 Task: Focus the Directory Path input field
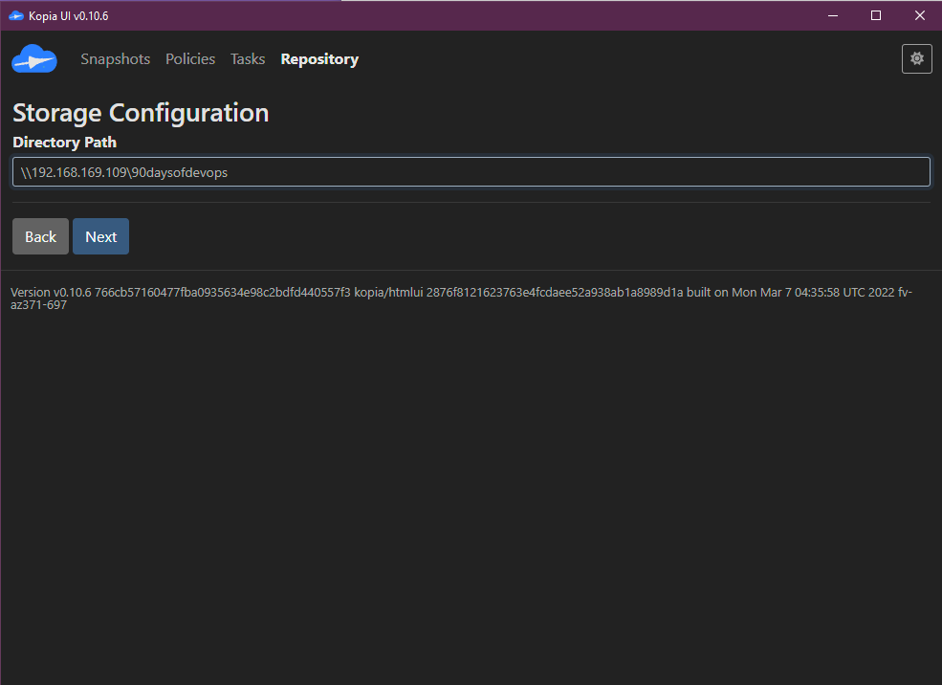tap(471, 172)
